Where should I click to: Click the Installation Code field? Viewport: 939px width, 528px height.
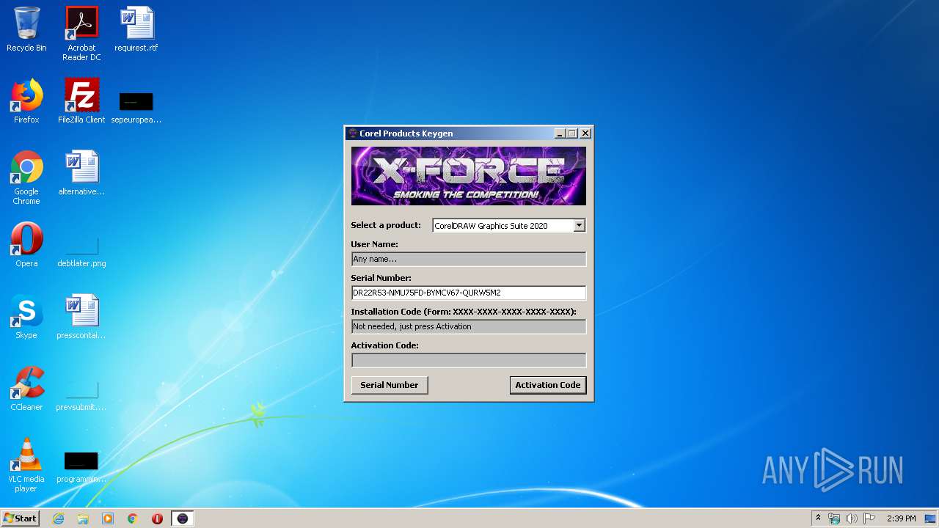click(x=469, y=326)
